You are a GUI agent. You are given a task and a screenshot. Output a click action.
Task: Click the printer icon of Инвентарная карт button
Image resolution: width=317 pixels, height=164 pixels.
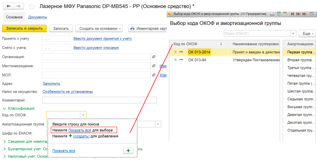pyautogui.click(x=132, y=28)
